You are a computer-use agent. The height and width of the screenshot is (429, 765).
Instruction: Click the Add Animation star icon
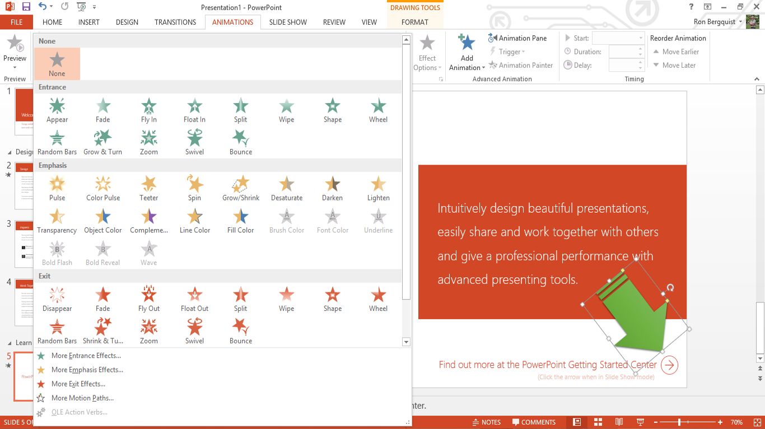click(x=467, y=44)
